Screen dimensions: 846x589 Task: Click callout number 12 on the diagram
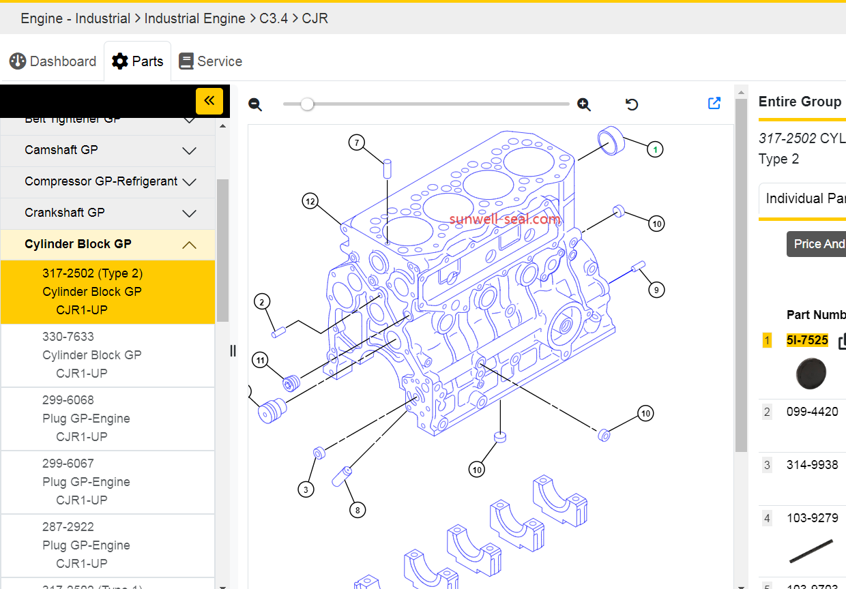click(x=310, y=201)
